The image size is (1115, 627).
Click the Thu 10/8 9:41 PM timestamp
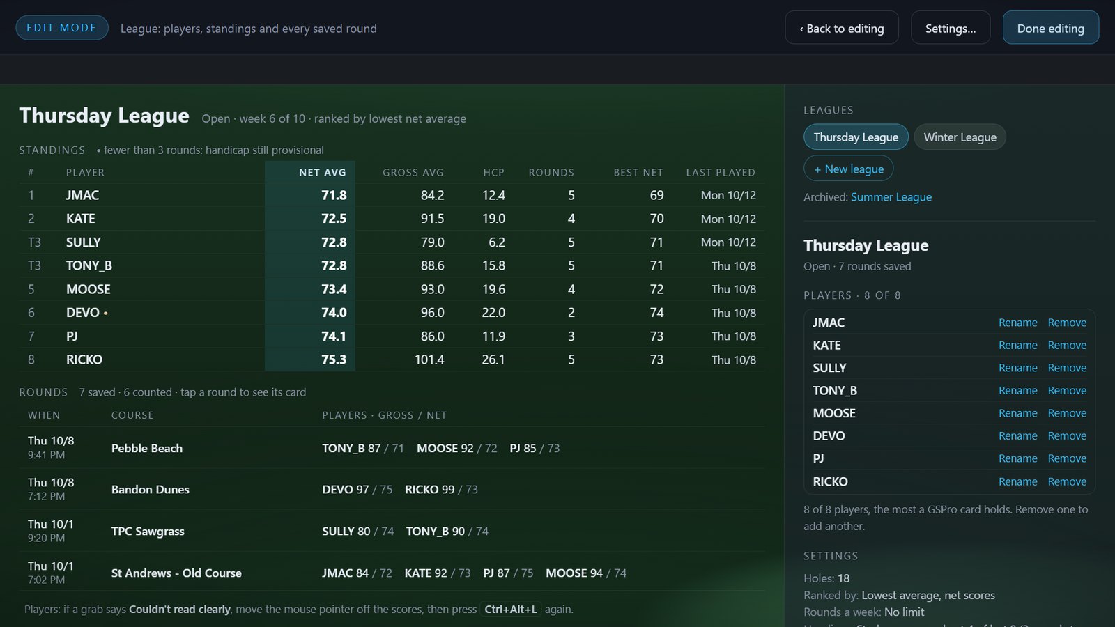(51, 447)
